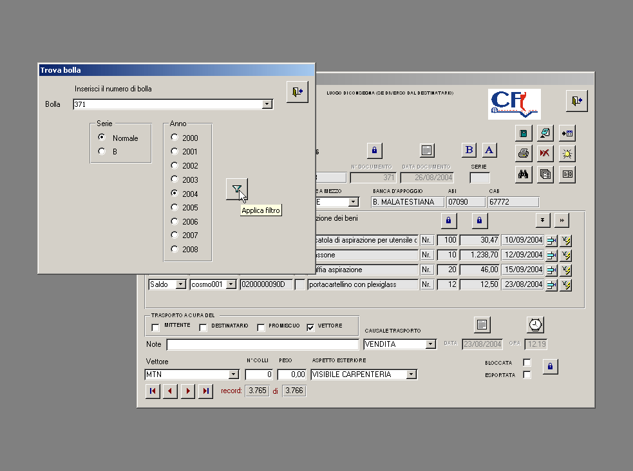The width and height of the screenshot is (633, 471).
Task: Click padlock icon above N° Documento
Action: pyautogui.click(x=374, y=151)
